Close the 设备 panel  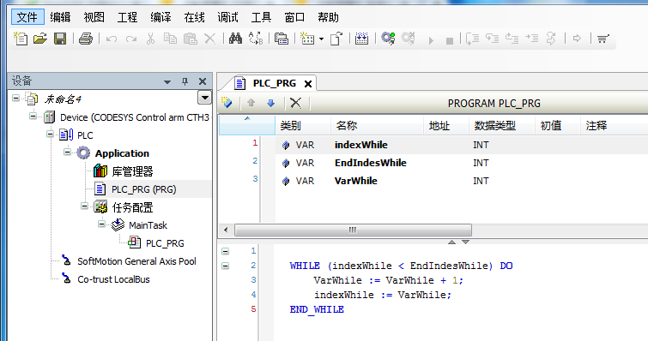pyautogui.click(x=203, y=81)
